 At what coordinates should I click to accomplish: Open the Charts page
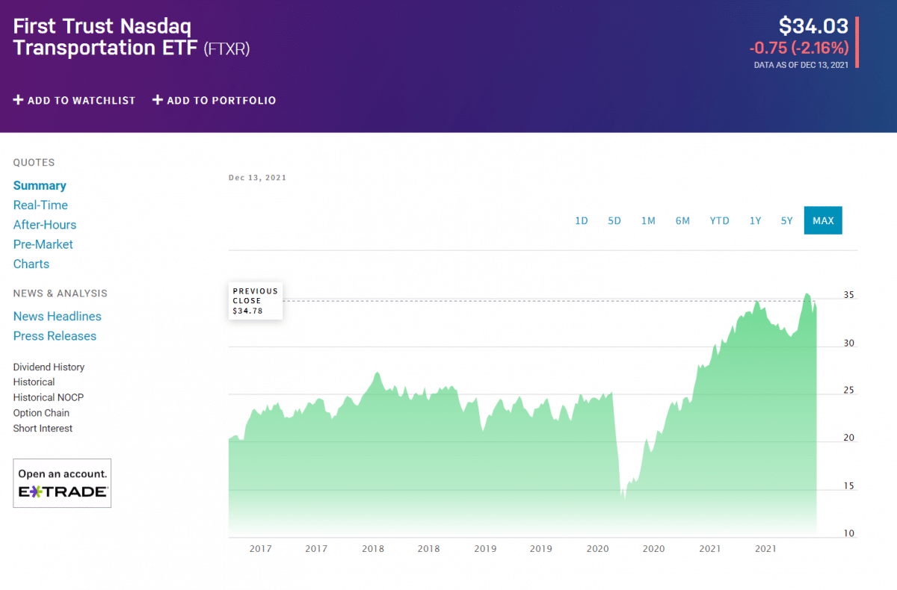(x=31, y=264)
